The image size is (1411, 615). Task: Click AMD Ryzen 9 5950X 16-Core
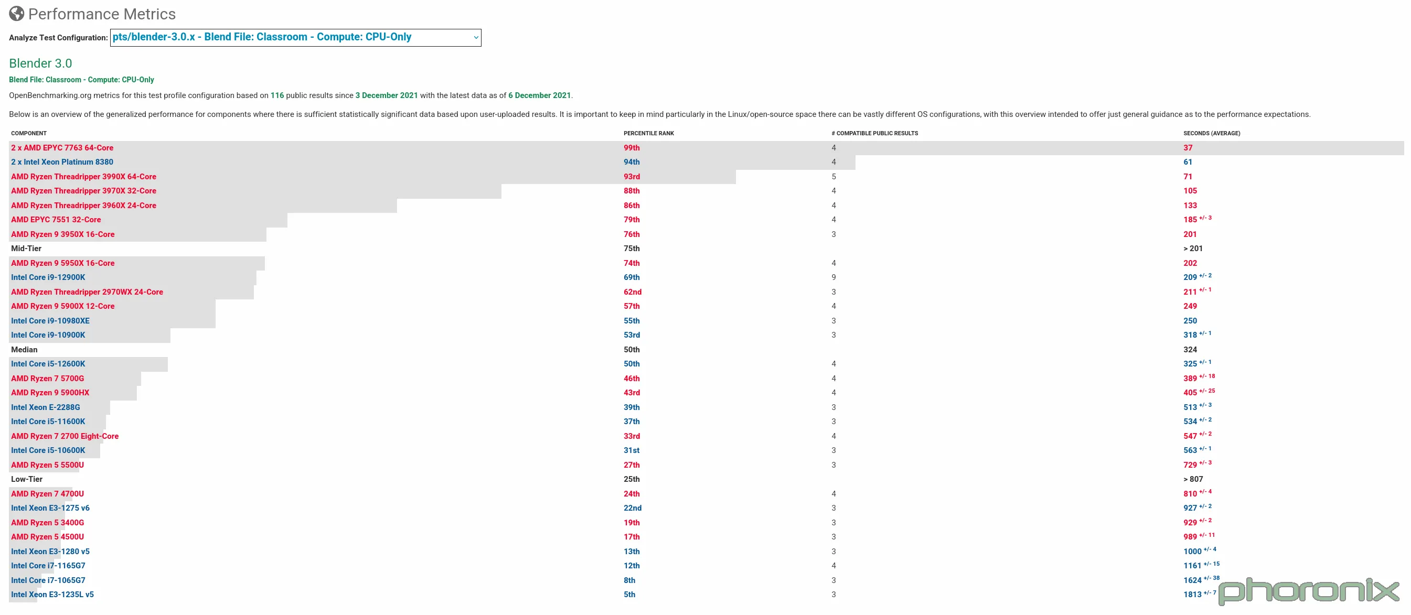point(62,263)
